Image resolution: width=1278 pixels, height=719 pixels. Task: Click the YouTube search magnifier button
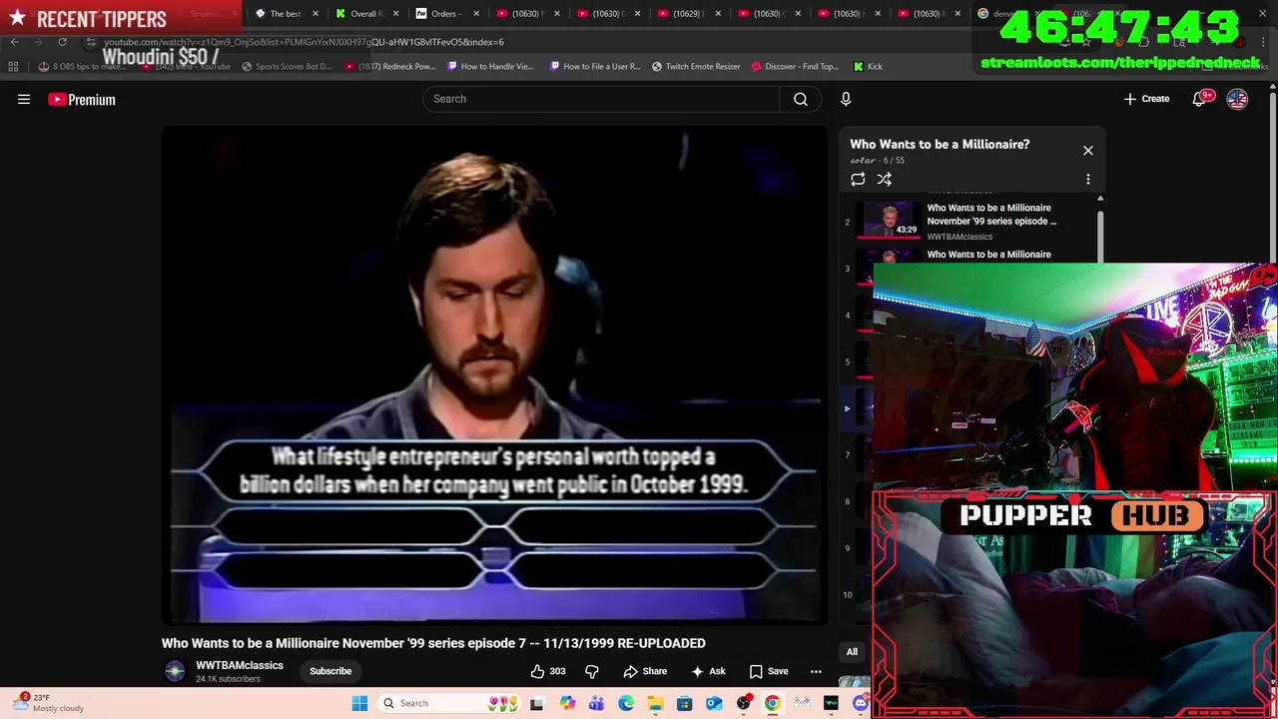801,99
